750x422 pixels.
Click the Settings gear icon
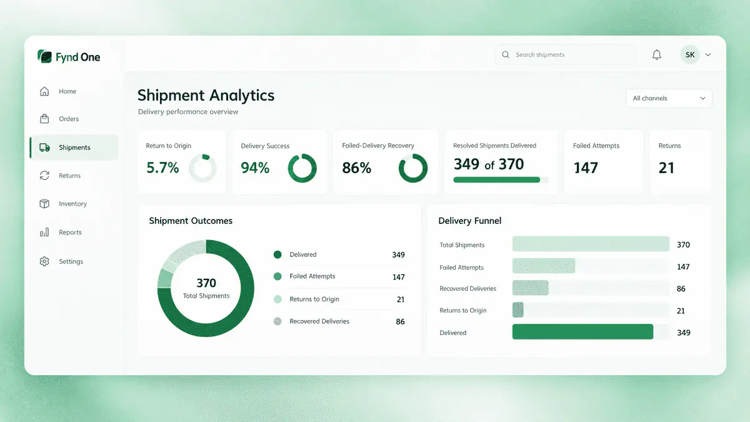click(44, 261)
